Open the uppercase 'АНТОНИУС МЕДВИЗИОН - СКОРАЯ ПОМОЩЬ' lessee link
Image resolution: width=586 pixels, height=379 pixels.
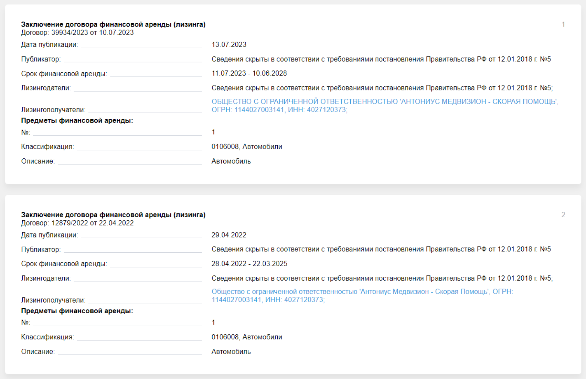point(385,102)
